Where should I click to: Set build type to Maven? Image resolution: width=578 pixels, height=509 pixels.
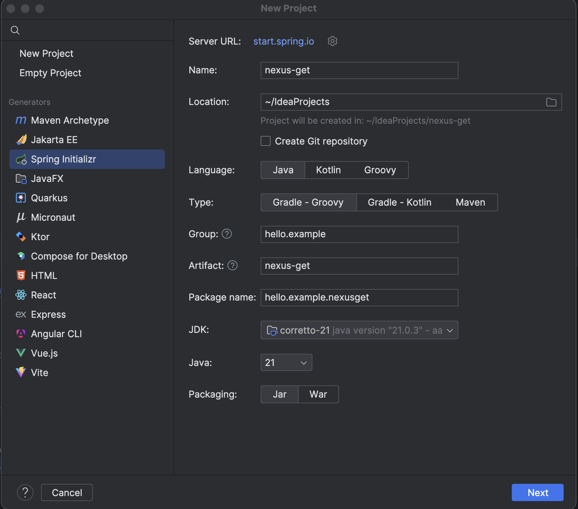click(x=470, y=202)
